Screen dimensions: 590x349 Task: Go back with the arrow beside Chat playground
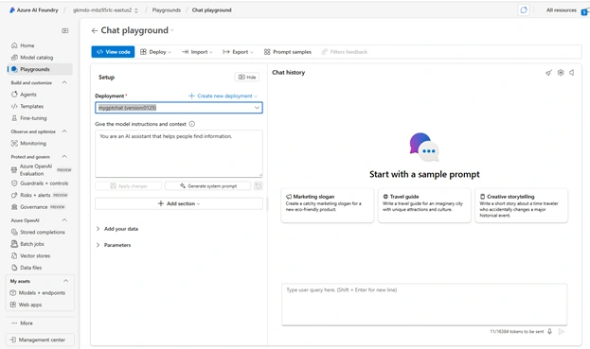tap(95, 31)
